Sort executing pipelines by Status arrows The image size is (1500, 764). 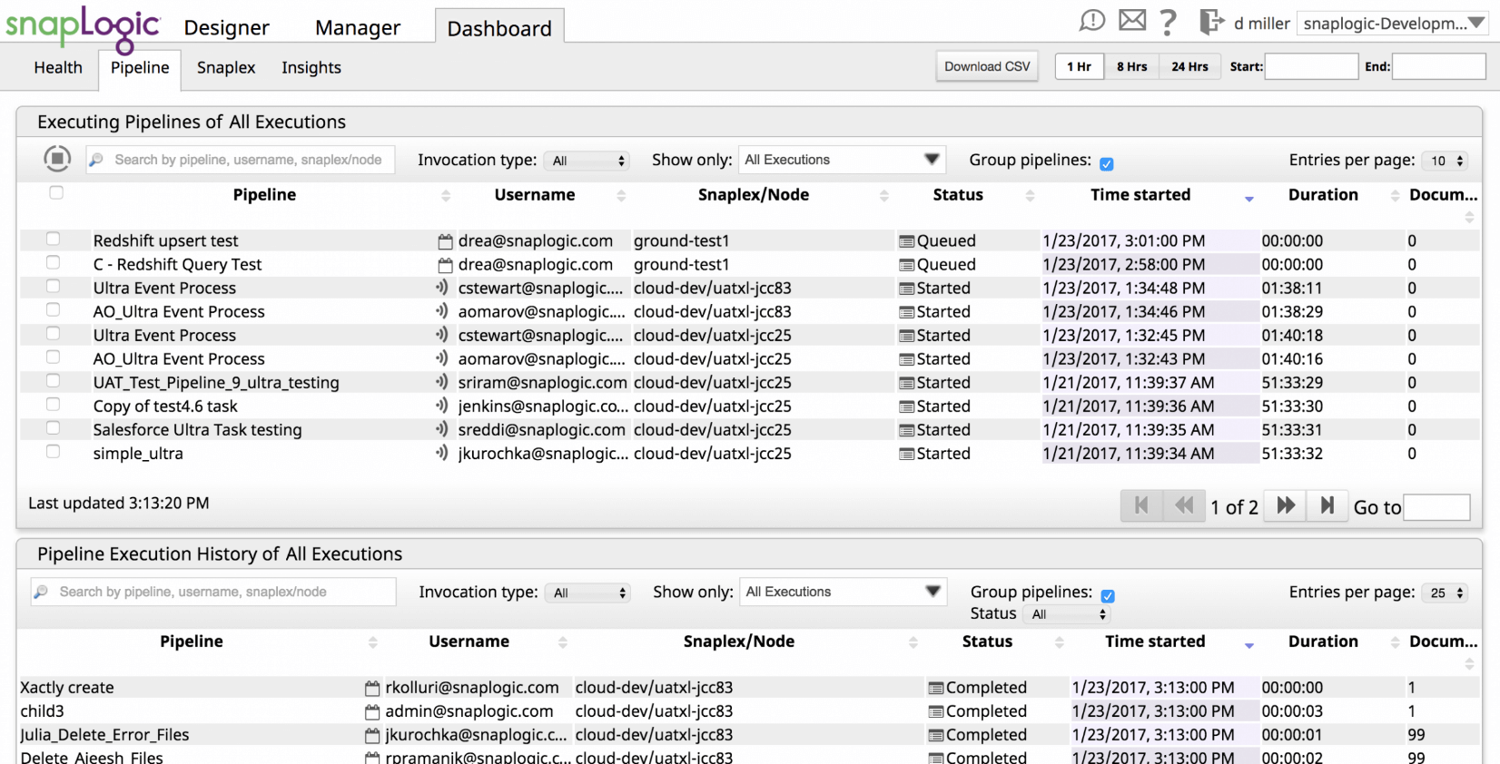click(1031, 195)
